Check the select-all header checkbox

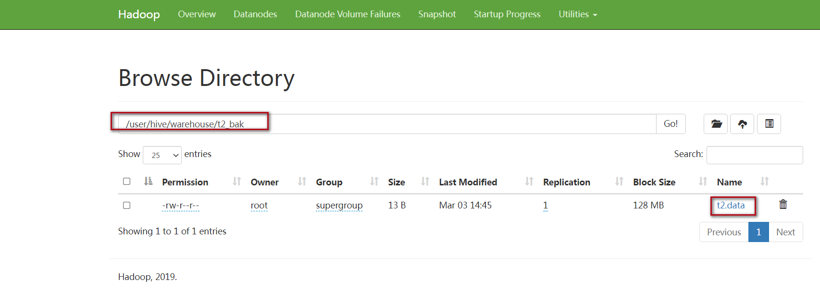(x=127, y=182)
